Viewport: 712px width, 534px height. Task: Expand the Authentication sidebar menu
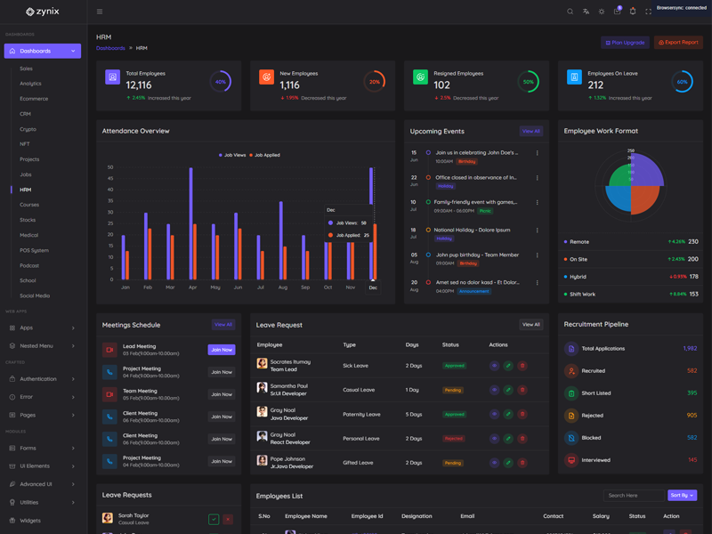43,379
